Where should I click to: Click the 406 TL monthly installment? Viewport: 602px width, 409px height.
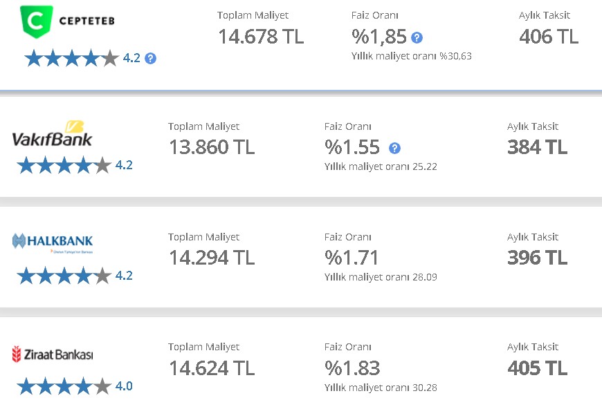click(549, 37)
